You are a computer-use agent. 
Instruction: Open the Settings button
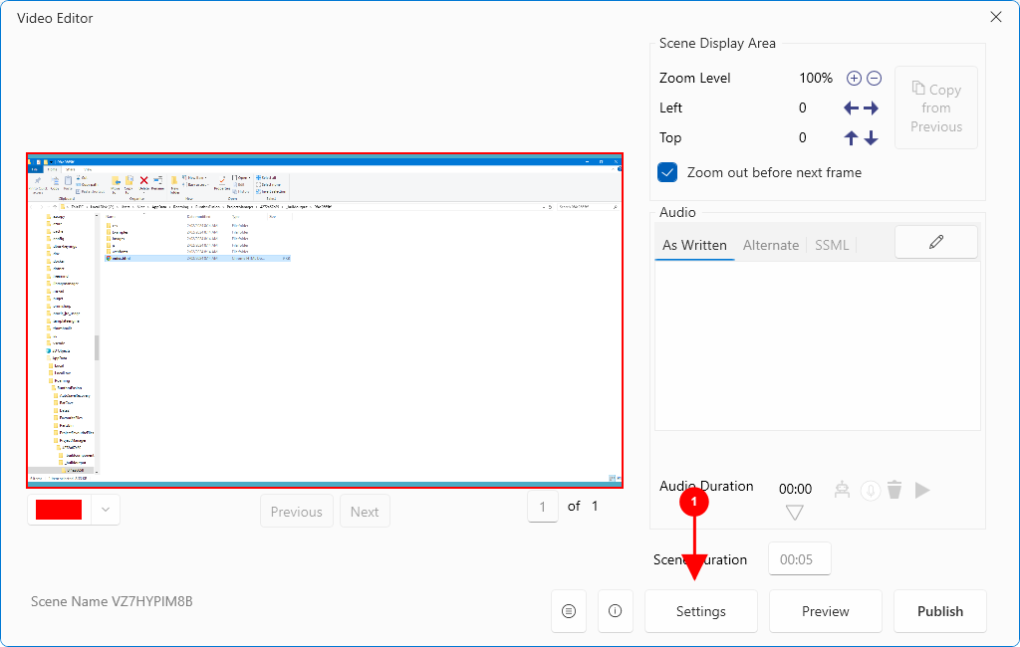[700, 611]
